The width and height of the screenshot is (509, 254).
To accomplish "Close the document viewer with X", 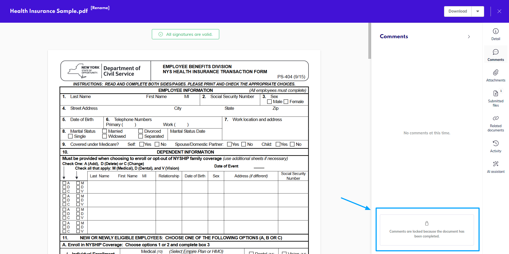I will tap(499, 11).
